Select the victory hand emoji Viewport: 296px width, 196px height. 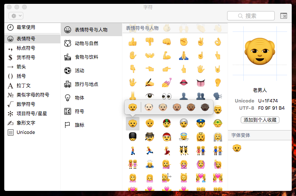201,42
